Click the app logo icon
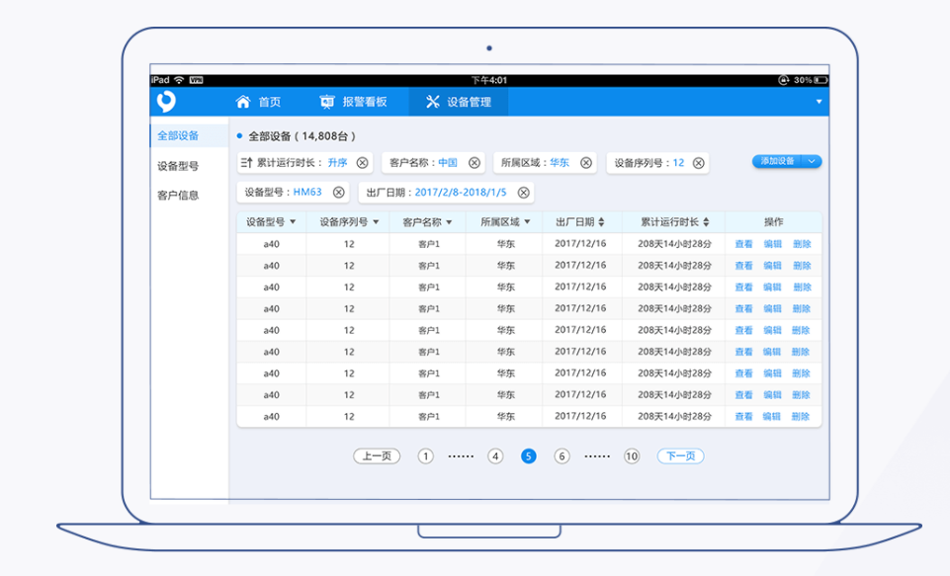This screenshot has height=576, width=950. point(166,101)
